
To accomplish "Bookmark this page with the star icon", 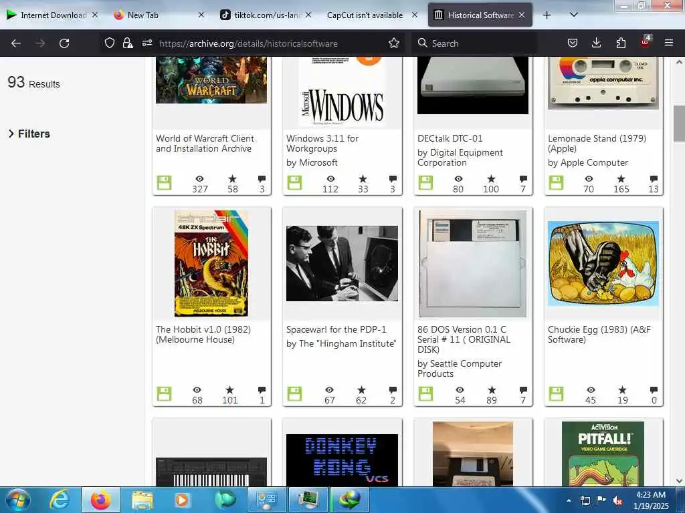I will (x=393, y=43).
